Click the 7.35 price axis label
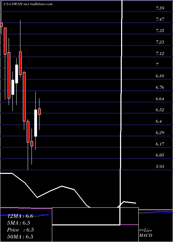 click(x=160, y=31)
